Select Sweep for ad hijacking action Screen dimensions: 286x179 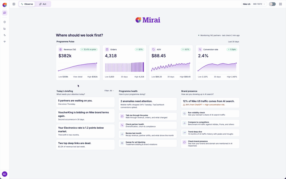(148, 143)
